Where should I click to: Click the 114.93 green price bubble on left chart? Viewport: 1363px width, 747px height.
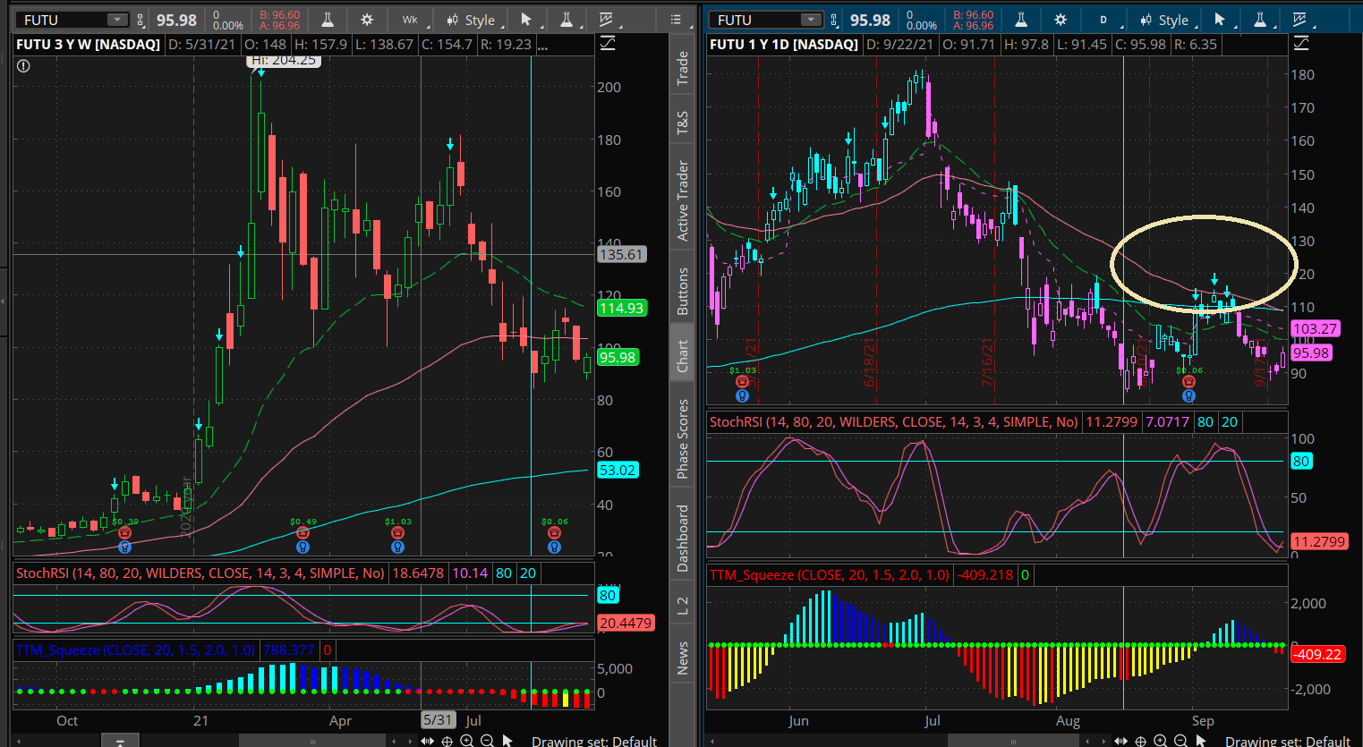[x=621, y=308]
